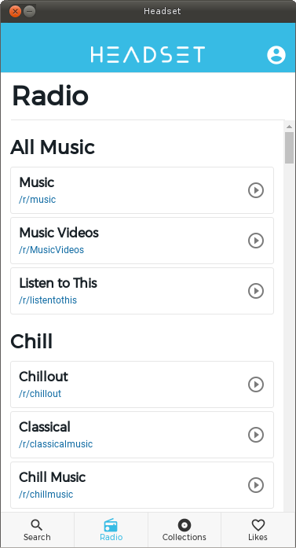Click the HEADSET logo in header
Screen dimensions: 296x548
(x=148, y=55)
